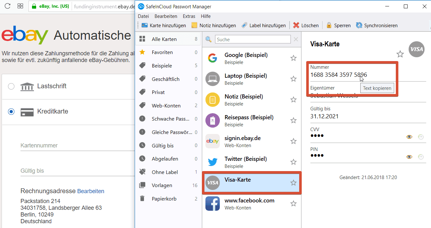Open the signin.ebay.de card
Image resolution: width=431 pixels, height=228 pixels.
[252, 141]
